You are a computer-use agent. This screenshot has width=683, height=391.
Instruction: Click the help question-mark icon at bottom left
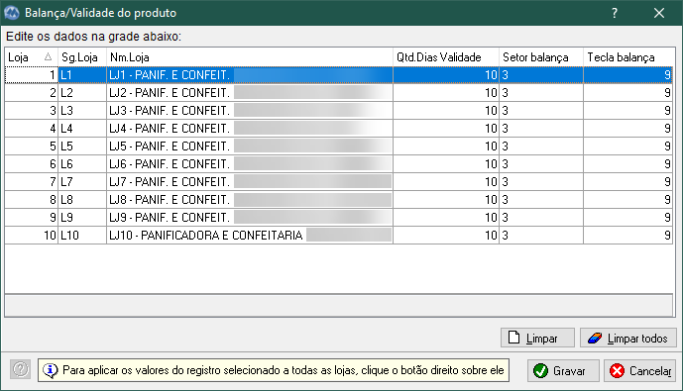click(20, 369)
